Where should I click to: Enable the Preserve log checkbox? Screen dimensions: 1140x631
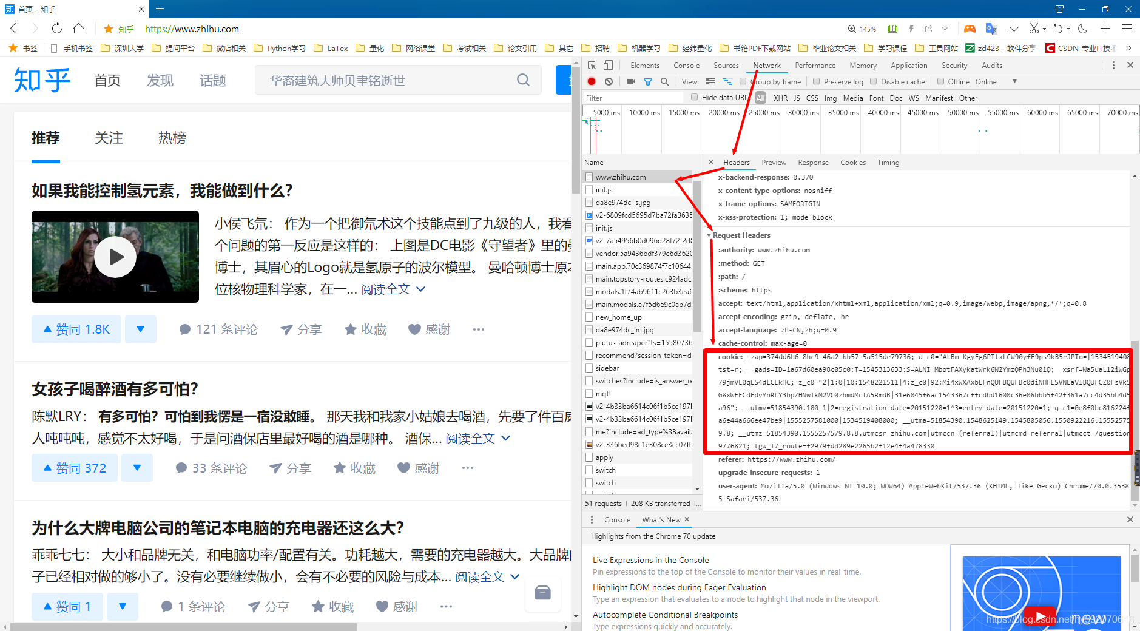pos(816,81)
